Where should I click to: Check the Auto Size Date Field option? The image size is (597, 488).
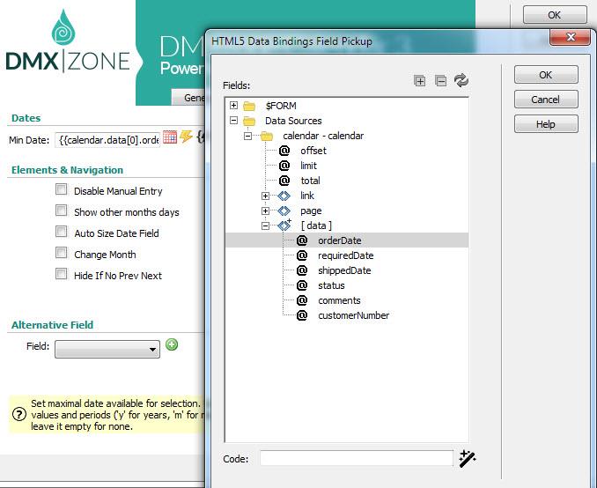(x=62, y=233)
